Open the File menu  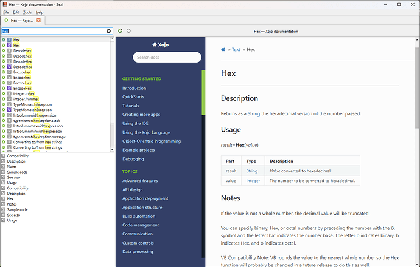tap(6, 12)
